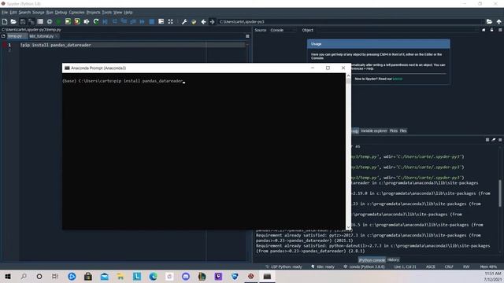Open the console pane options menu icon
Image resolution: width=504 pixels, height=283 pixels.
pos(500,140)
